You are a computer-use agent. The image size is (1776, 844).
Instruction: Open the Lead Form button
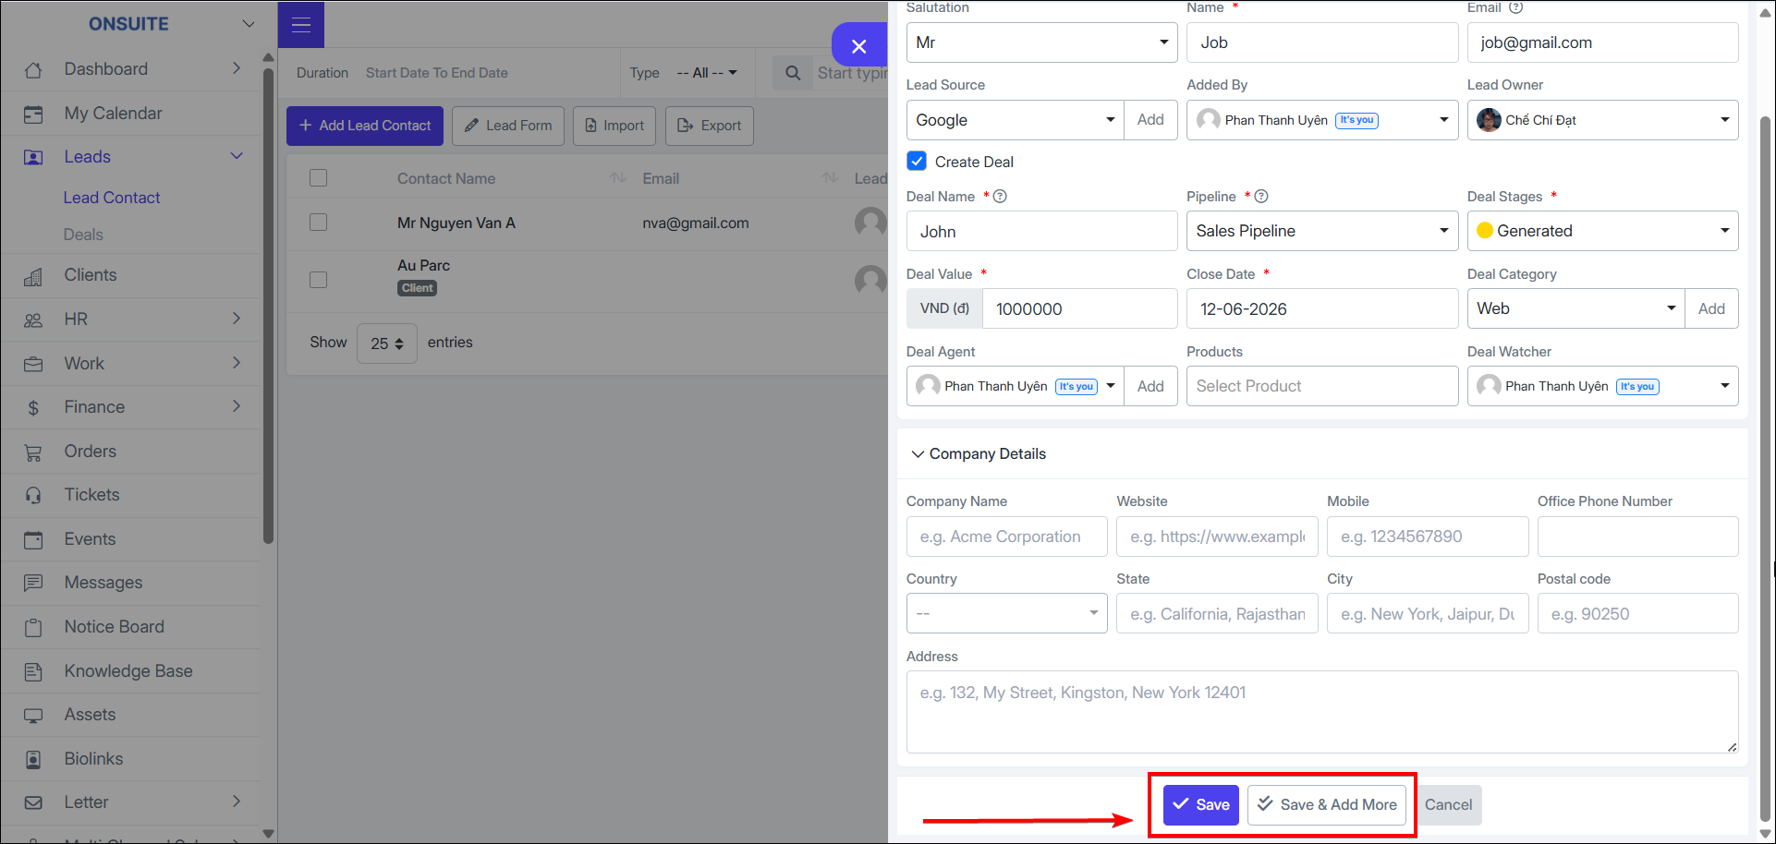[x=508, y=126]
